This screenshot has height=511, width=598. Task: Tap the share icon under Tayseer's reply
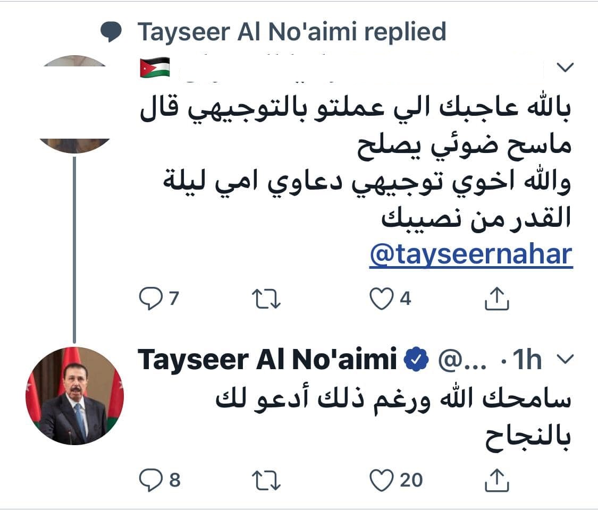click(497, 480)
